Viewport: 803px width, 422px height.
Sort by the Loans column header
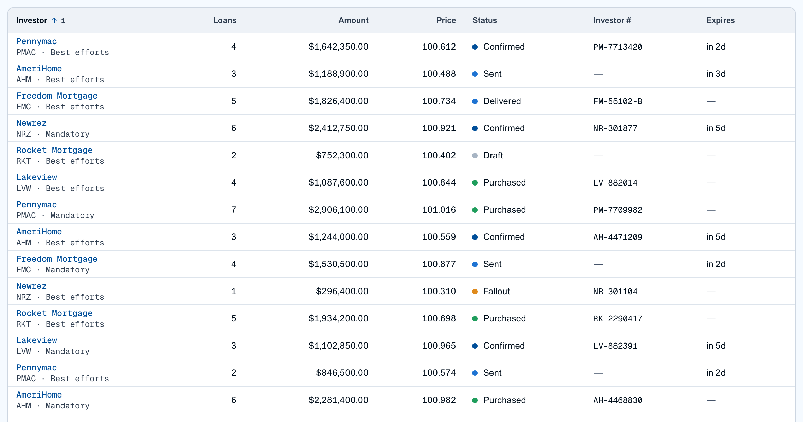point(225,20)
